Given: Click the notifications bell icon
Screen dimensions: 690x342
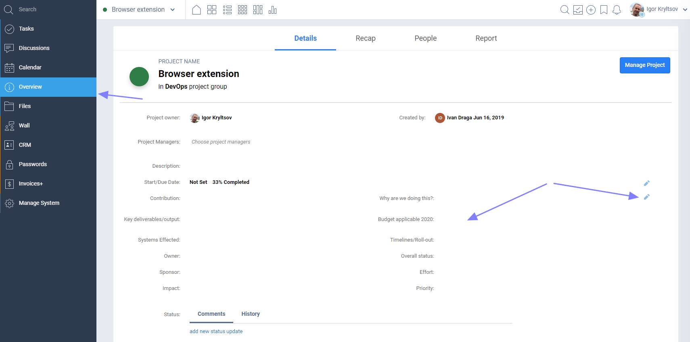Looking at the screenshot, I should click(617, 10).
